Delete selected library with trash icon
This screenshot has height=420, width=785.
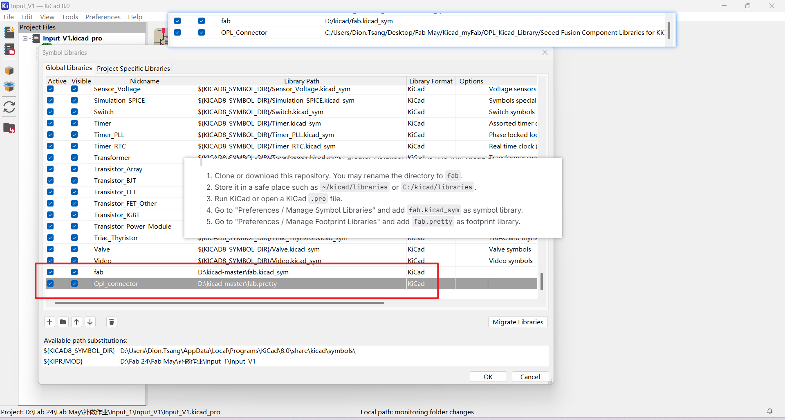(112, 322)
